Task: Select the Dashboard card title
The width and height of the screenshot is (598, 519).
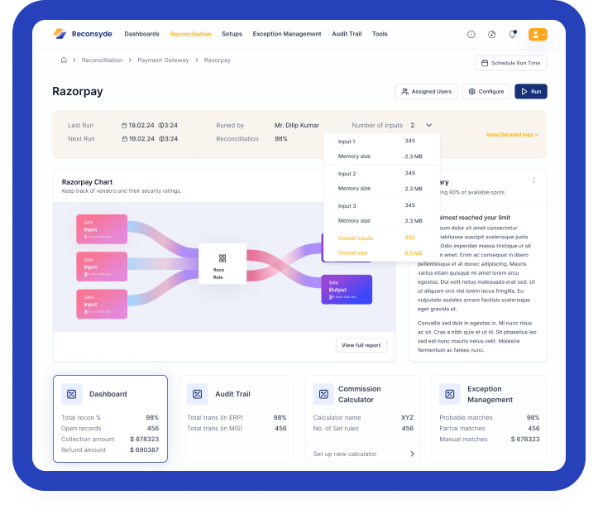Action: [108, 394]
